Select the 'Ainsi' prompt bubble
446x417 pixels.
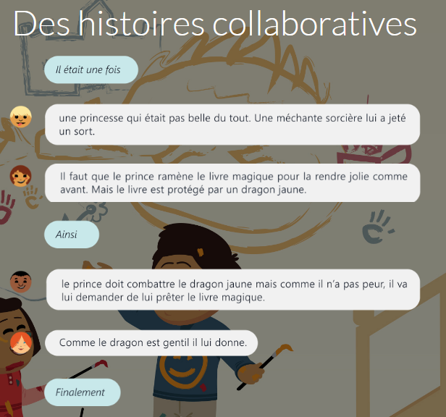click(72, 235)
